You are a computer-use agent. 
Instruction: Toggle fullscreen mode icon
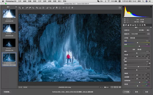[120, 8]
